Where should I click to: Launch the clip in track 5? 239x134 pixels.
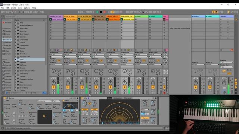pyautogui.click(x=107, y=19)
